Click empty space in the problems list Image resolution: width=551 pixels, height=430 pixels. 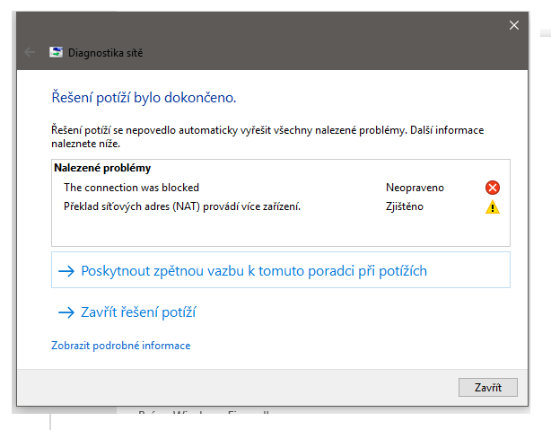(269, 231)
